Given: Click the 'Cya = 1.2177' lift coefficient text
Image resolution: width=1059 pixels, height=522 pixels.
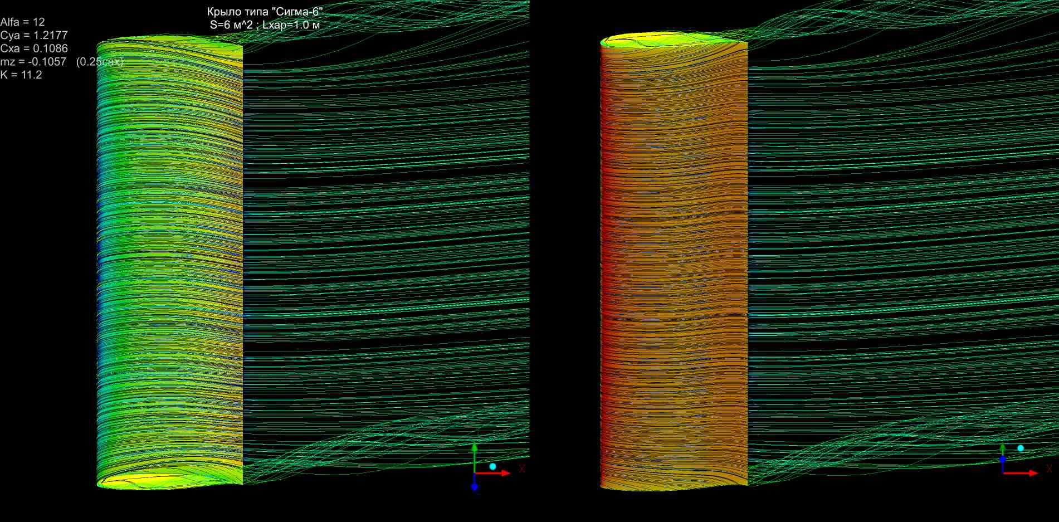Looking at the screenshot, I should 34,35.
